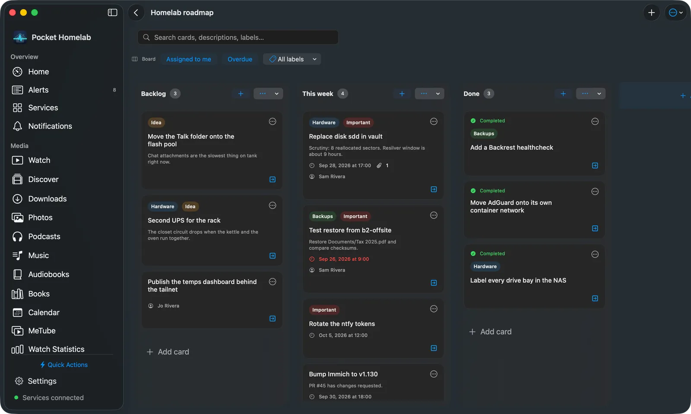Open detail icon on Label every drive bay card

tap(595, 298)
